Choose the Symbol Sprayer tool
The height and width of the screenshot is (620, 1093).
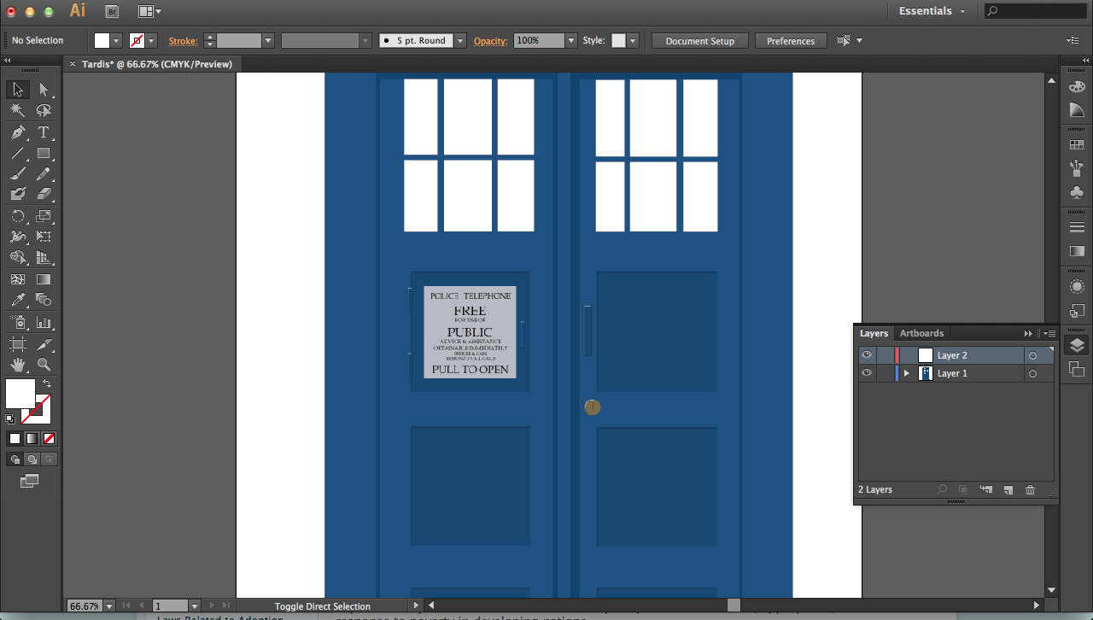pyautogui.click(x=18, y=323)
